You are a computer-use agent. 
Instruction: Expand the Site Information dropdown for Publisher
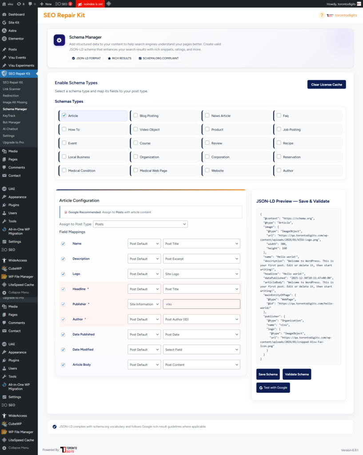tap(144, 304)
